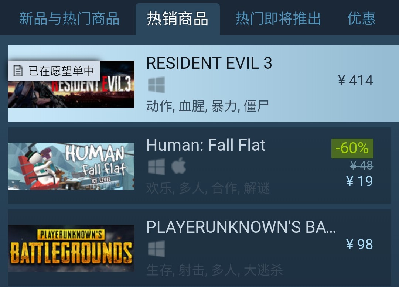Open the 热门即将推出 tab
The height and width of the screenshot is (287, 399).
coord(278,18)
